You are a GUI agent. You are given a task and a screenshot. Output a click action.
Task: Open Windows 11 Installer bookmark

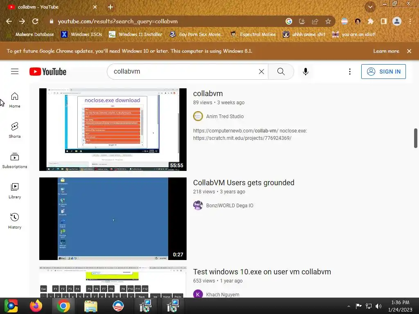tap(135, 34)
